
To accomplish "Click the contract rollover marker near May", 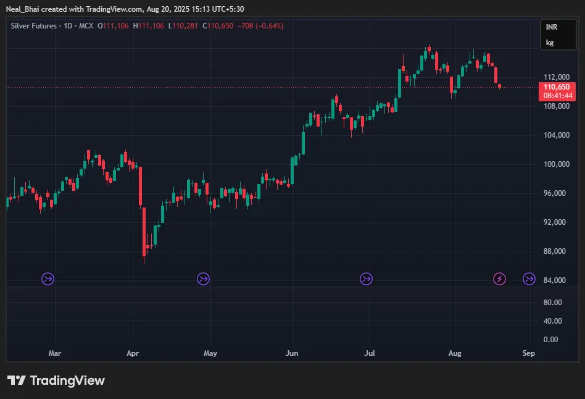I will click(204, 279).
